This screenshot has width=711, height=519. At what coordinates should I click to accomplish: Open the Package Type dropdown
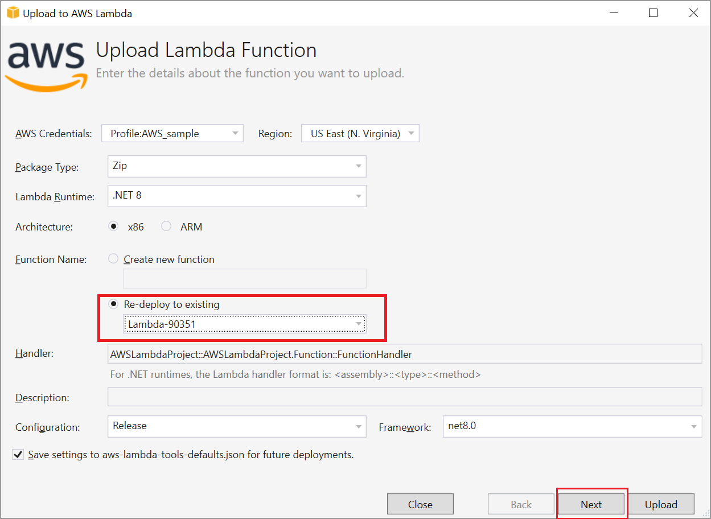point(236,166)
